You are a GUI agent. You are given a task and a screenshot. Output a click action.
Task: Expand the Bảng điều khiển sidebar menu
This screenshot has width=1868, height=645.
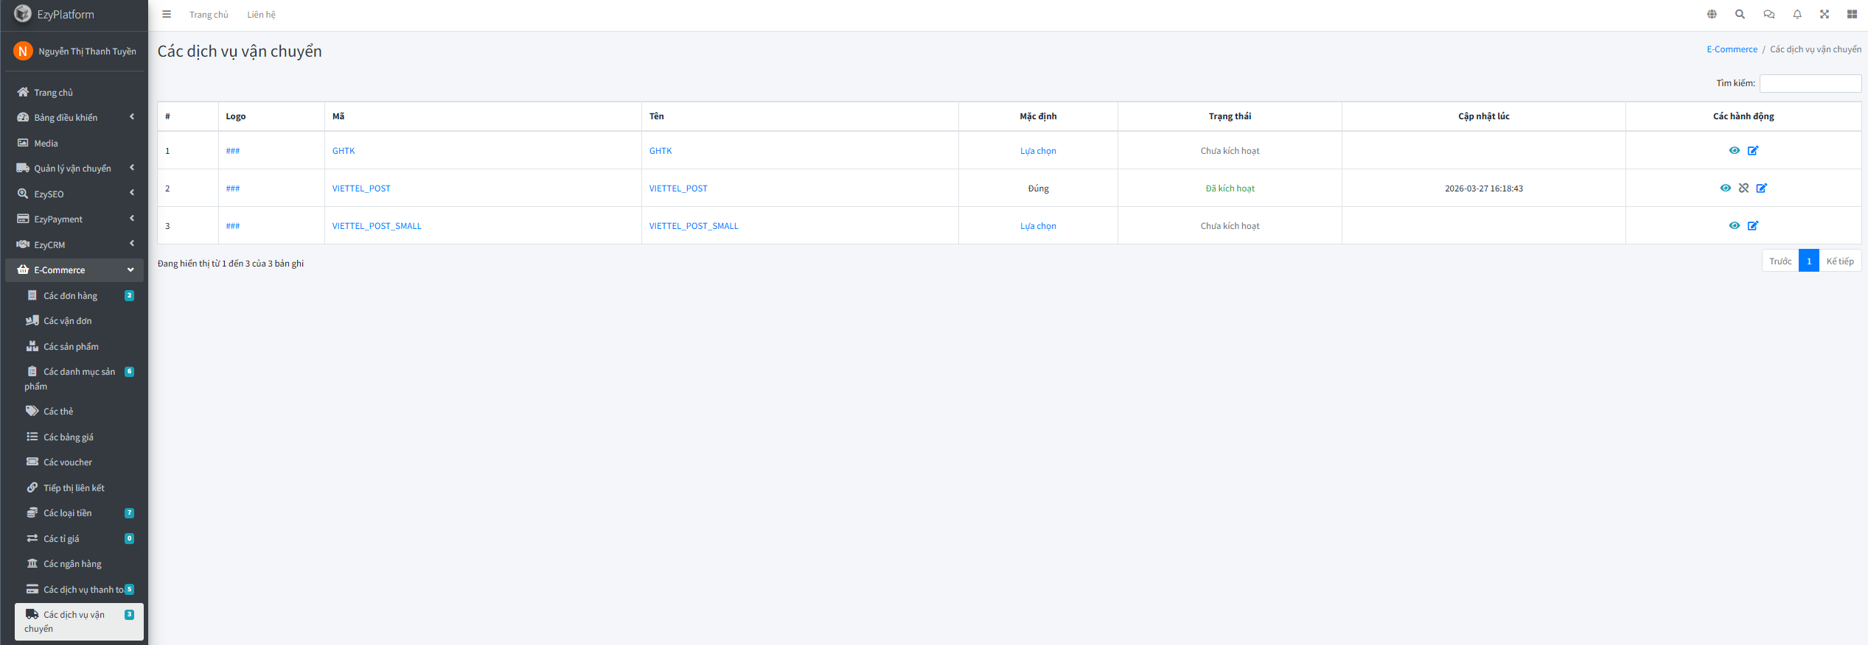pos(74,117)
